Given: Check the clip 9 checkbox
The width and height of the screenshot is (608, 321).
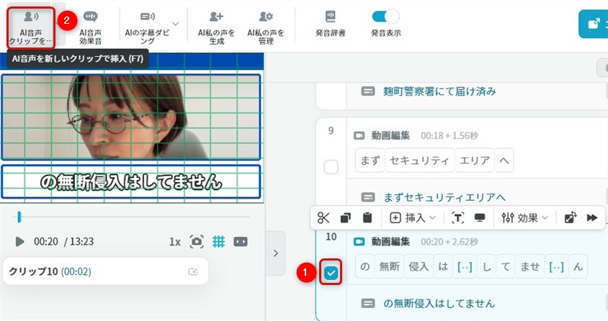Looking at the screenshot, I should 331,168.
